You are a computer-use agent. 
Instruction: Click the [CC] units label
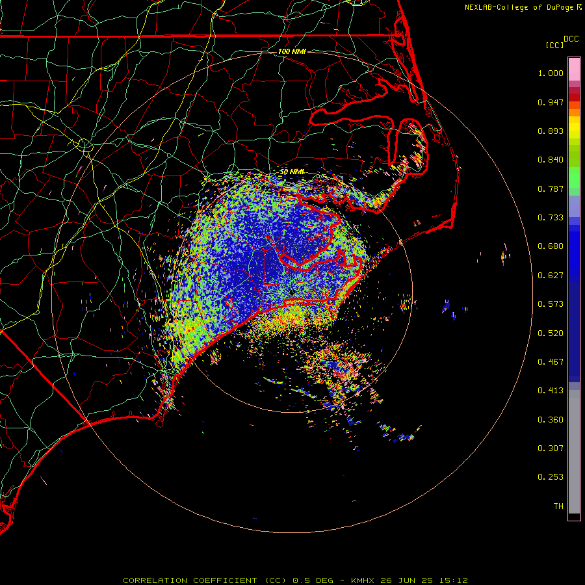[554, 45]
